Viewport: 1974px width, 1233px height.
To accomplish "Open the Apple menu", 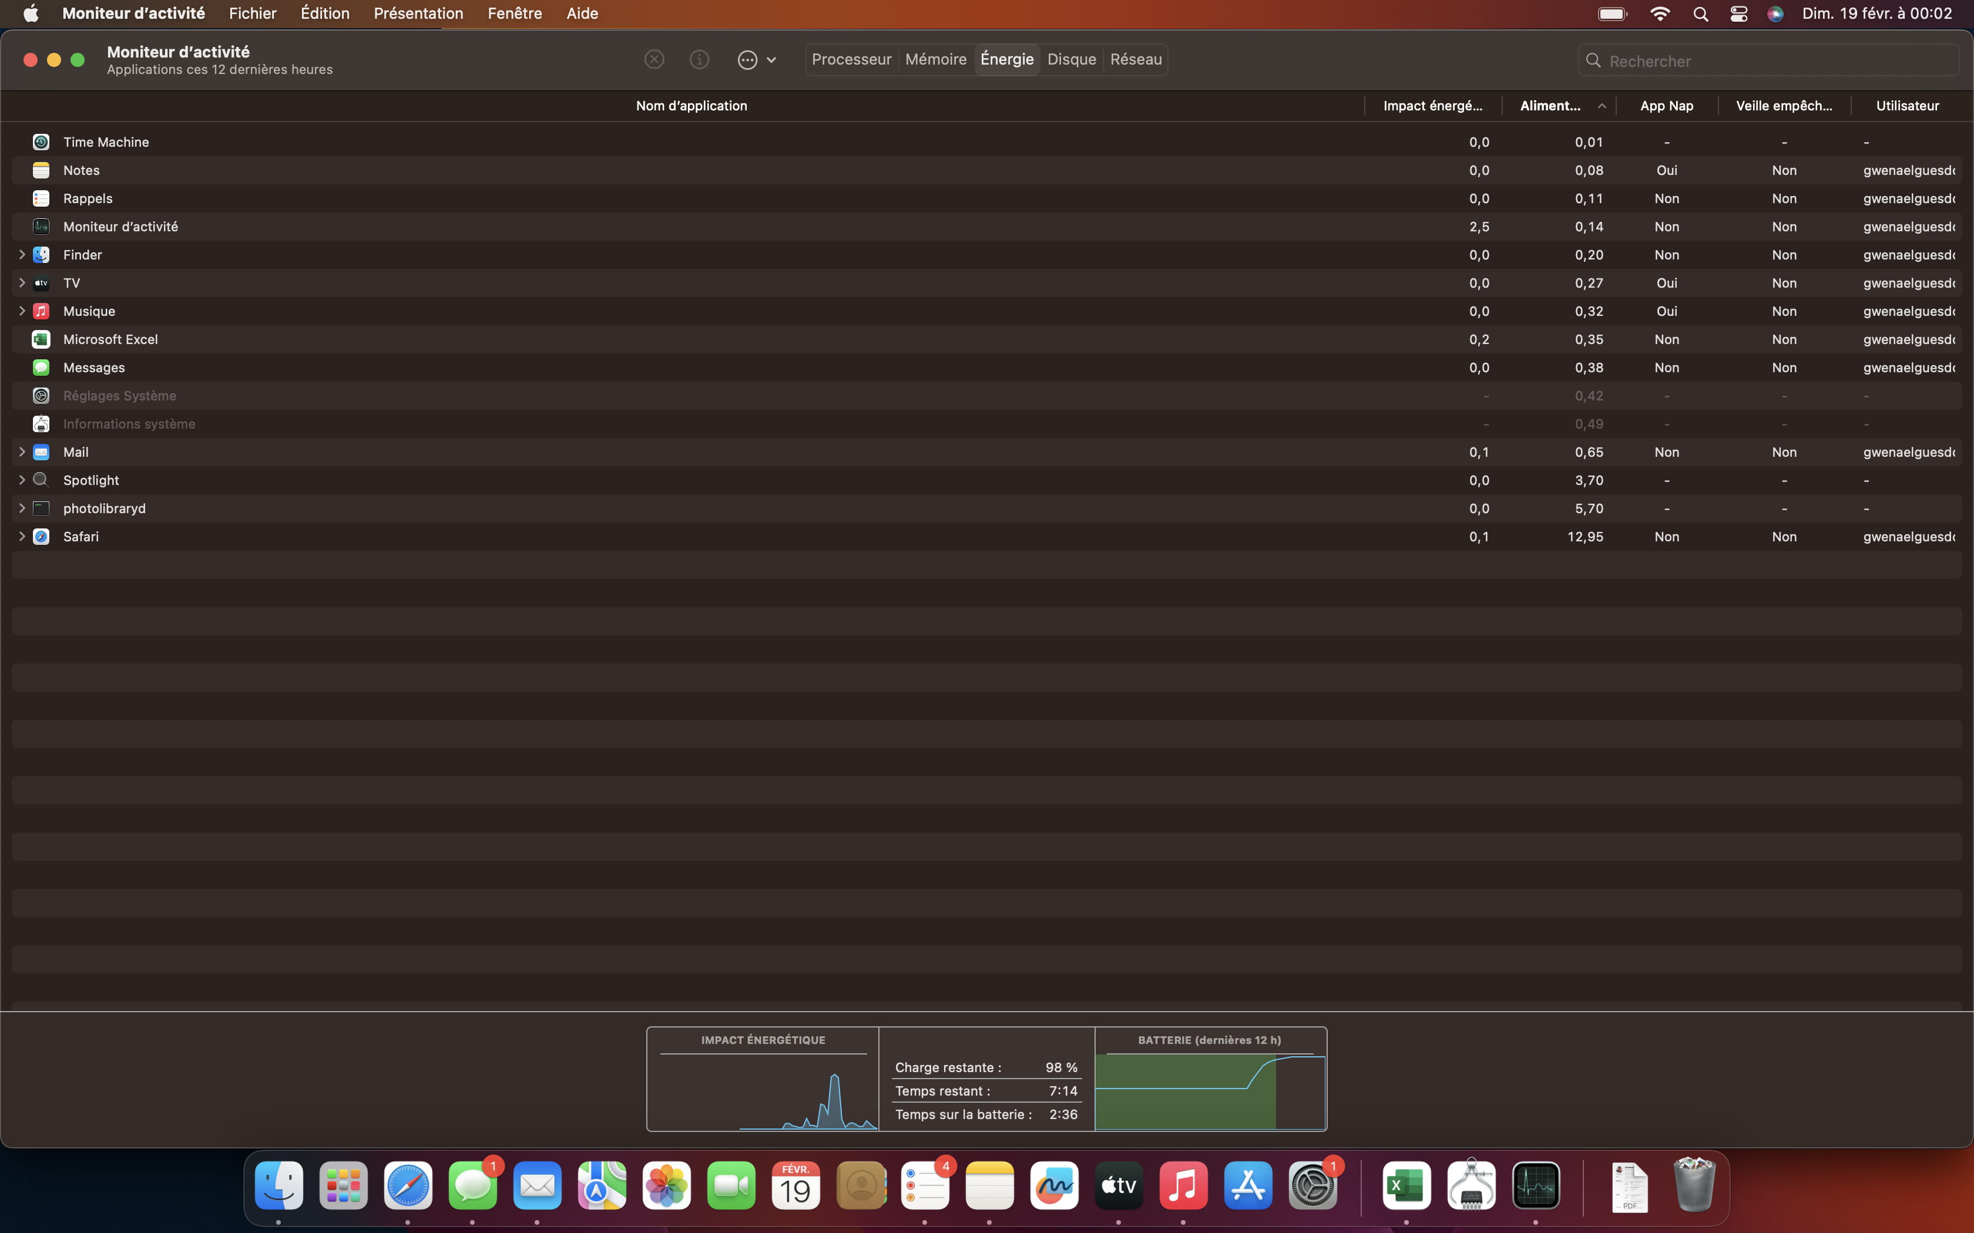I will click(31, 13).
